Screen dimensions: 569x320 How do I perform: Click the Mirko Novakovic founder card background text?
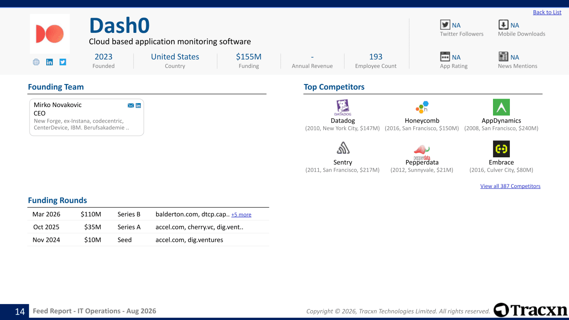[x=82, y=124]
